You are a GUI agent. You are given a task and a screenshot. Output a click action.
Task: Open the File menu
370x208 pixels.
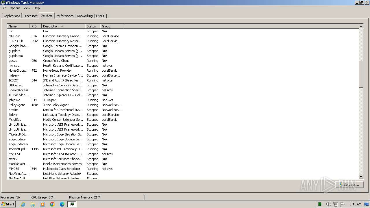pos(4,8)
